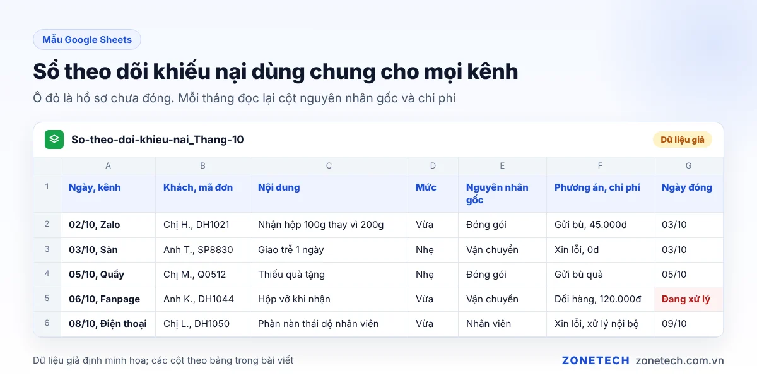This screenshot has width=757, height=392.
Task: Select the cell 'Giao trễ 1 ngày'
Action: pos(329,249)
